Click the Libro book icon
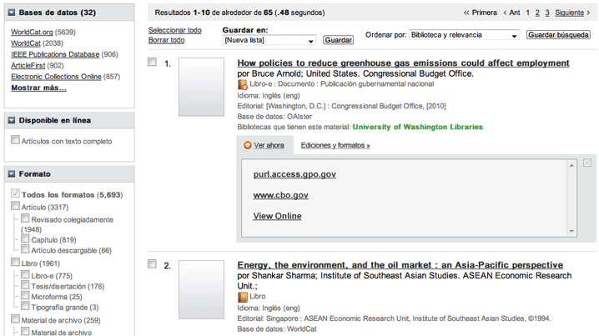 243,296
